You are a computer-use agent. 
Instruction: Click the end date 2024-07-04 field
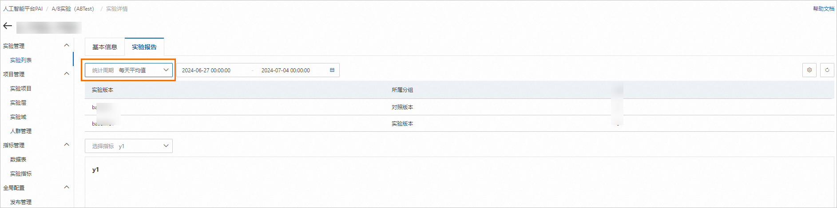tap(286, 70)
